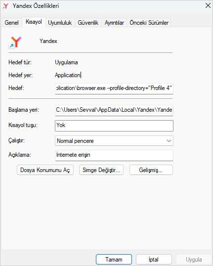Viewport: 213px width, 266px height.
Task: Close the Yandex Özellikleri dialog
Action: [208, 5]
